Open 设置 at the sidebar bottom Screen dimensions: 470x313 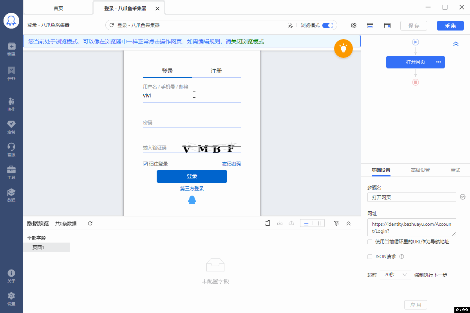pos(11,299)
